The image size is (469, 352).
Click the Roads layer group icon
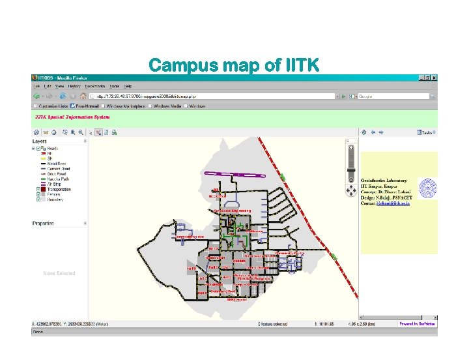tap(44, 148)
